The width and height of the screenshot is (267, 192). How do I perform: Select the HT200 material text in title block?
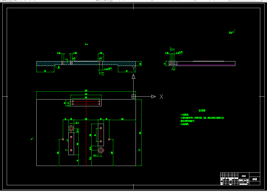tap(244, 176)
